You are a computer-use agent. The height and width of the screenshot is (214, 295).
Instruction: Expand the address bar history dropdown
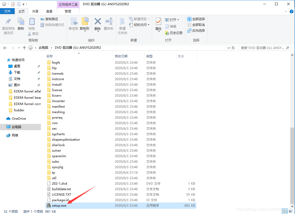(228, 48)
